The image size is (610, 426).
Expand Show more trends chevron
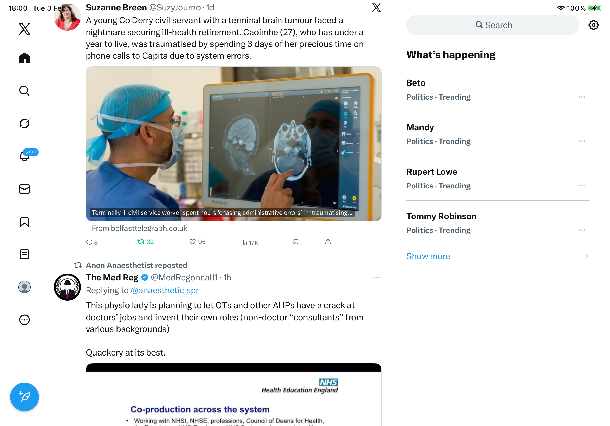[x=586, y=256]
